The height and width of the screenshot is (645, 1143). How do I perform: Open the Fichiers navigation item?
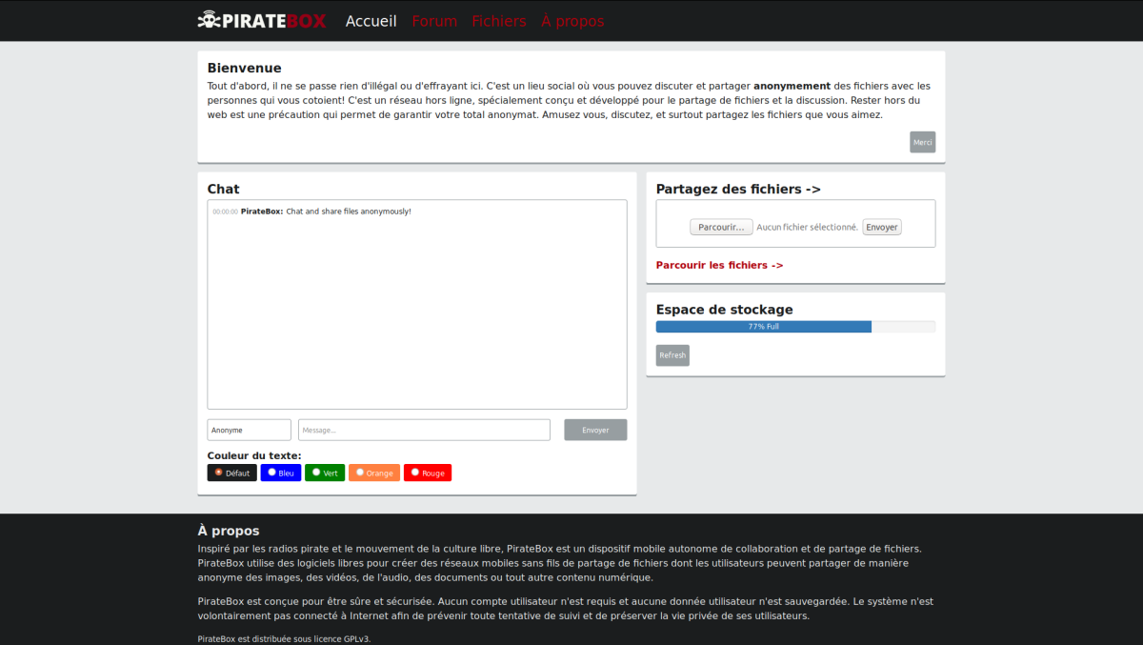pyautogui.click(x=499, y=21)
